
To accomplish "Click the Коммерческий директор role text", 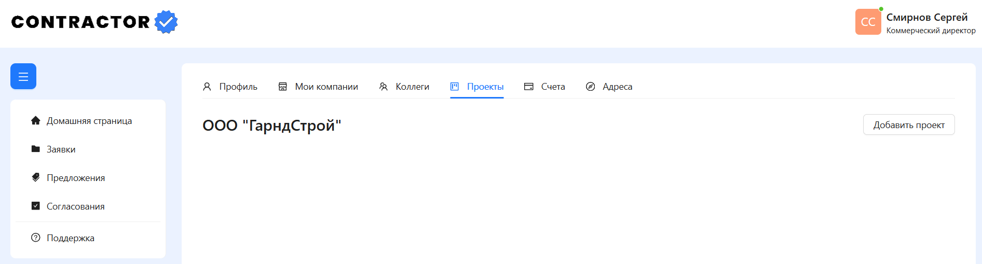I will point(931,31).
